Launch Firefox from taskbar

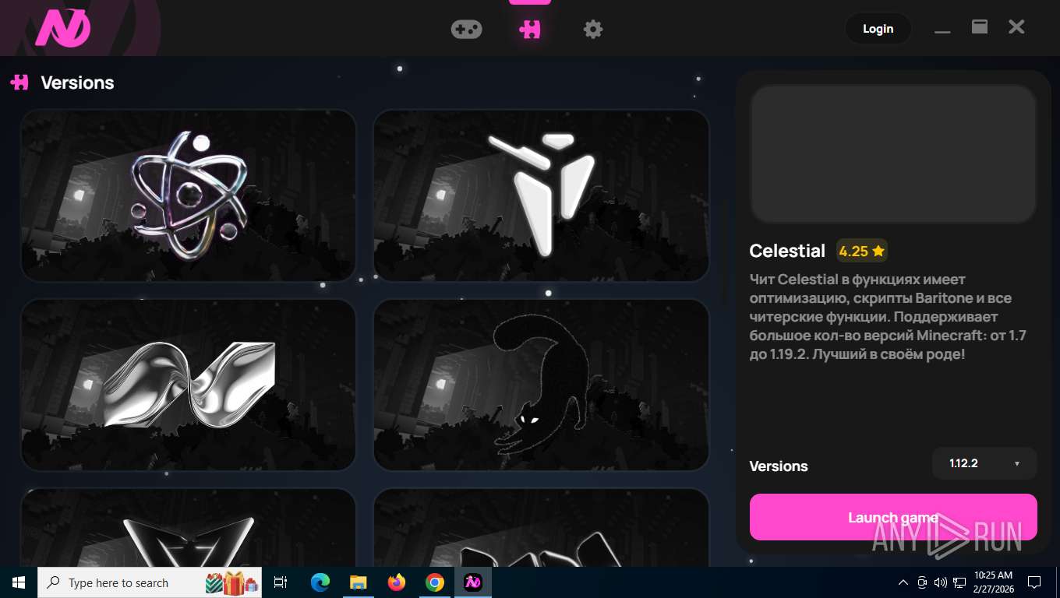point(397,582)
